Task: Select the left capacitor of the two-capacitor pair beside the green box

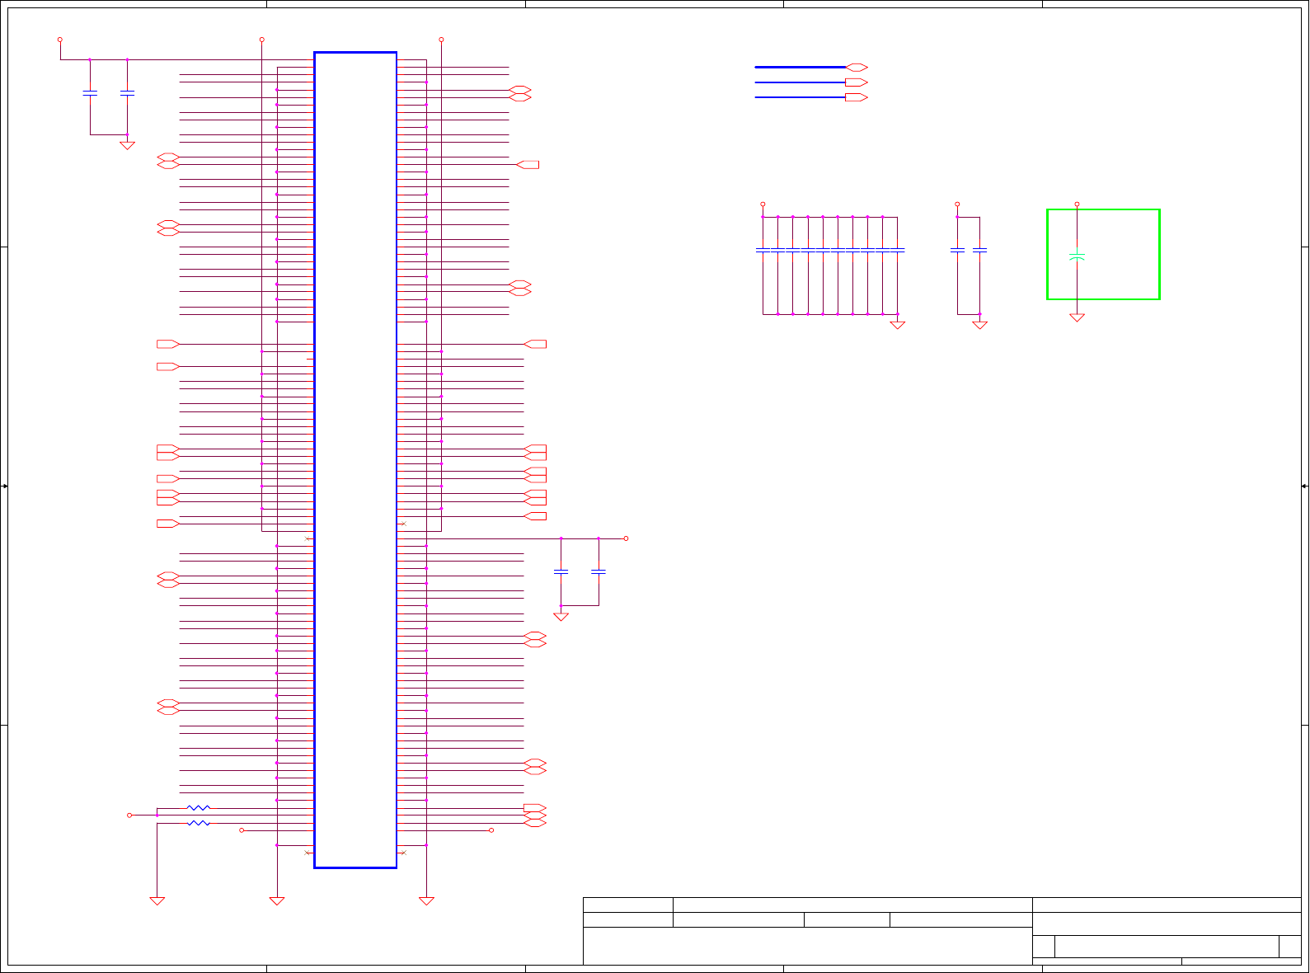Action: tap(957, 249)
